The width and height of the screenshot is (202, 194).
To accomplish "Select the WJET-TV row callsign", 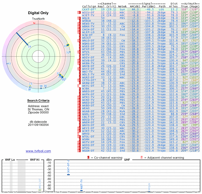I will (x=88, y=15).
